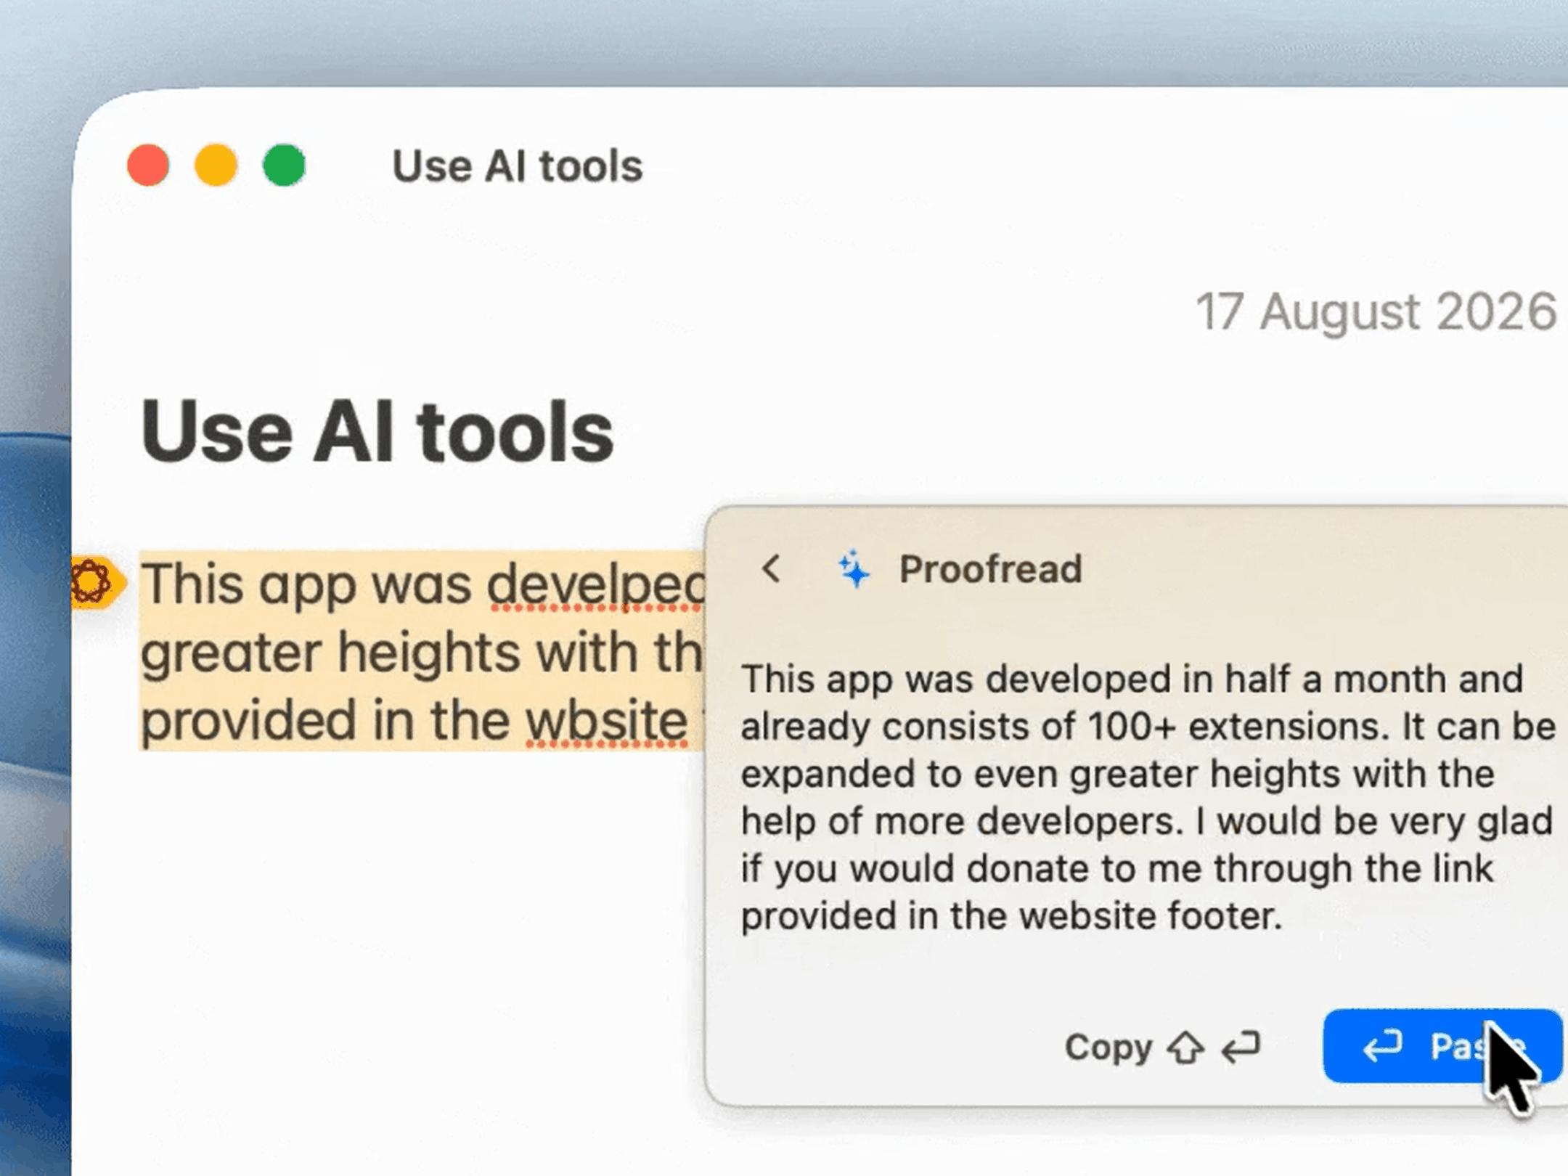Click the orange hexagon AI icon beside paragraph

point(94,582)
